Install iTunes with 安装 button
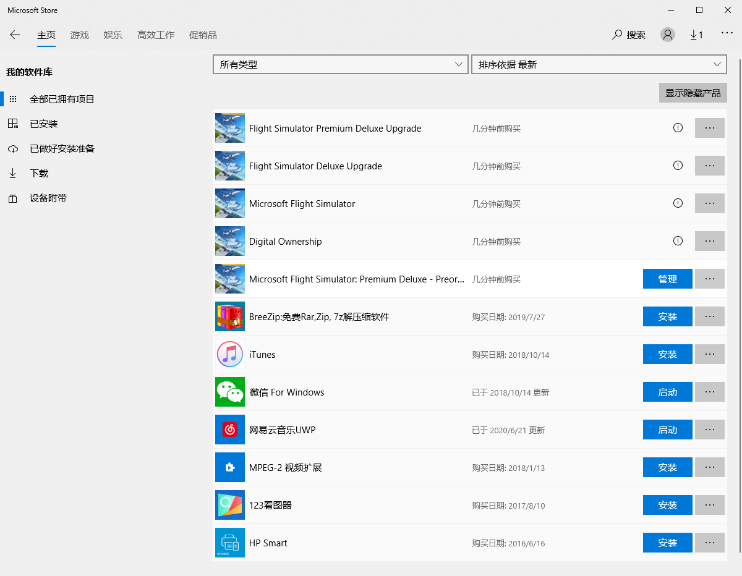 click(668, 354)
